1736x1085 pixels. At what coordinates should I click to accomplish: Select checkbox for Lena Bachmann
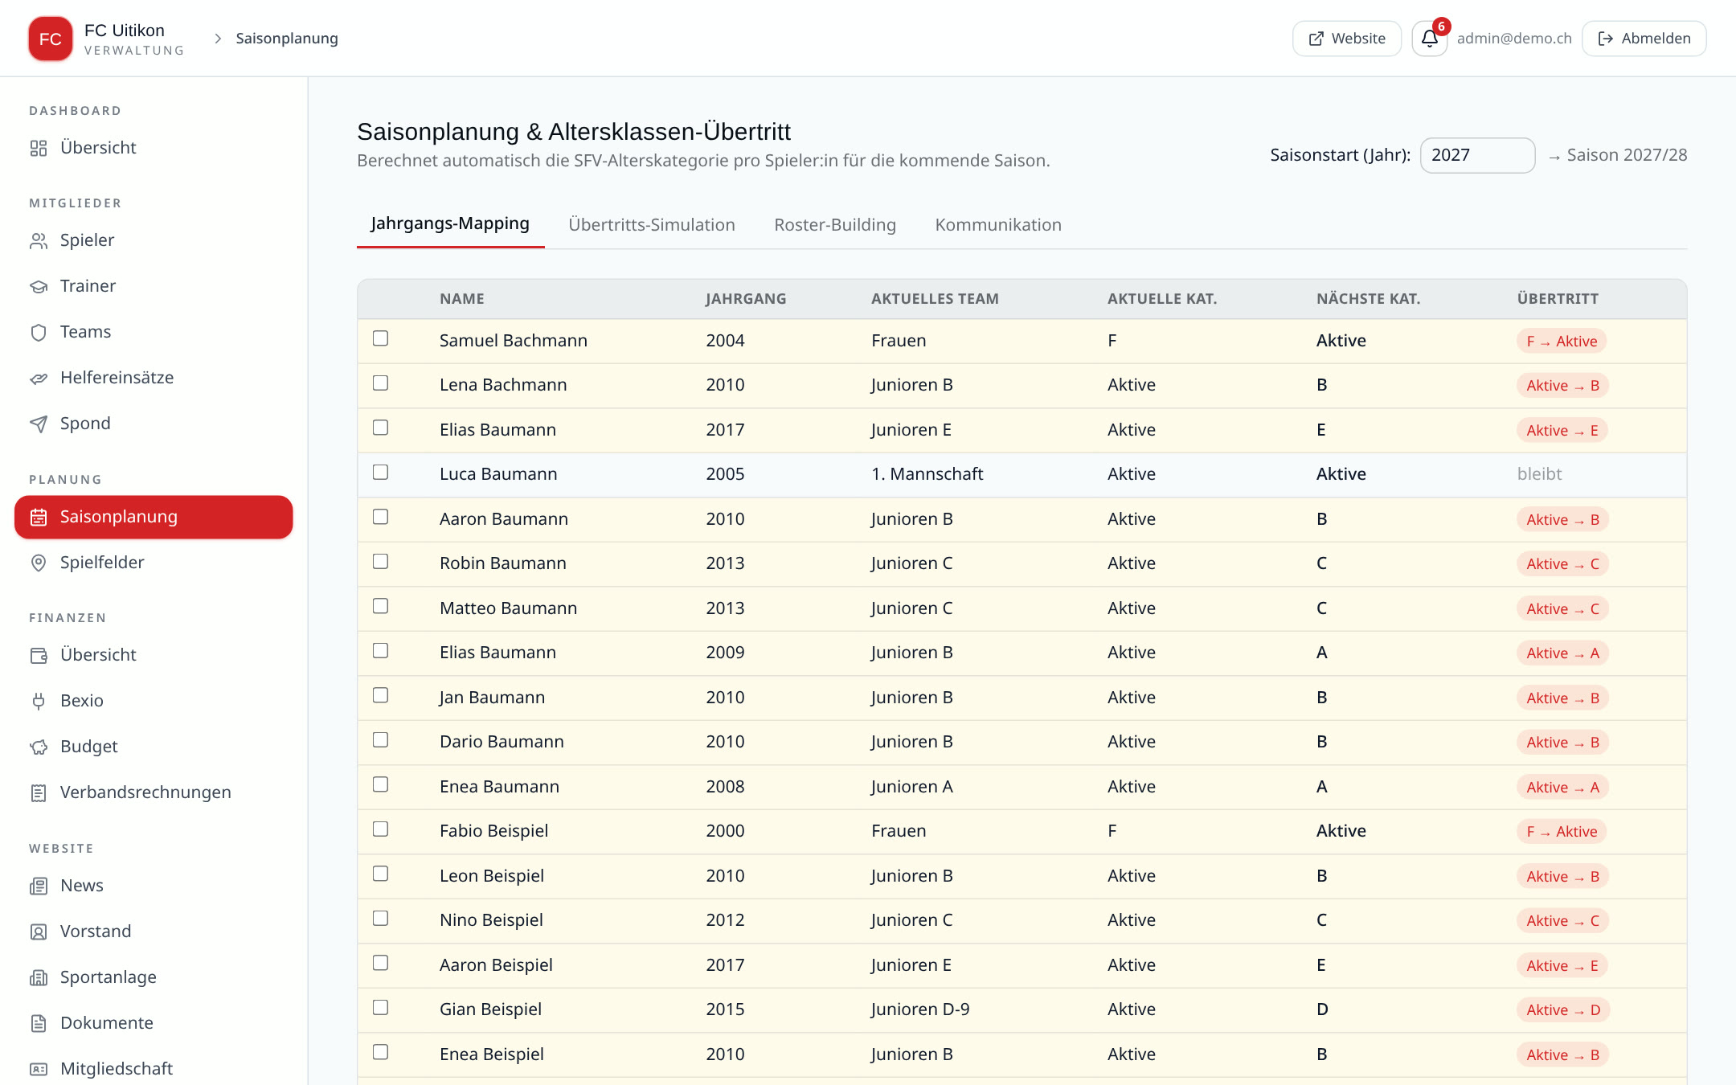point(380,383)
